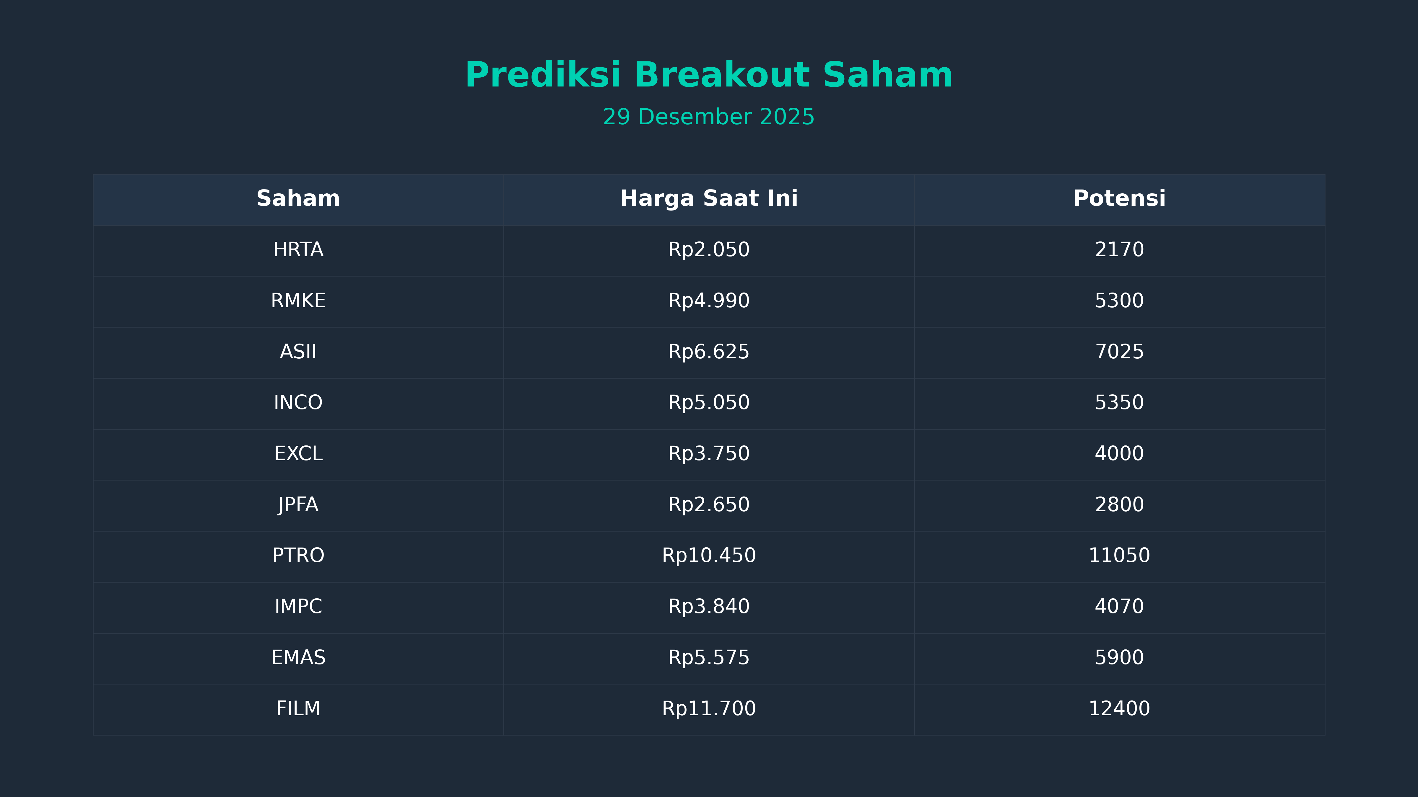Select the EMAS potential value '5900'

(1119, 658)
